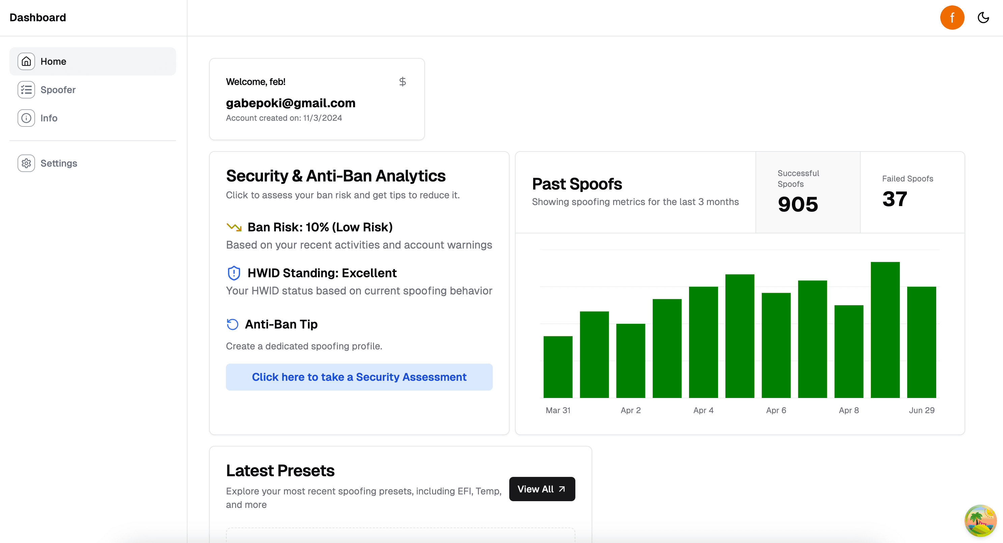Click the HWID Standing shield toggle
Image resolution: width=1003 pixels, height=543 pixels.
[233, 272]
